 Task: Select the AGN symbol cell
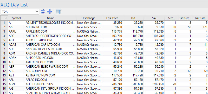[16, 84]
